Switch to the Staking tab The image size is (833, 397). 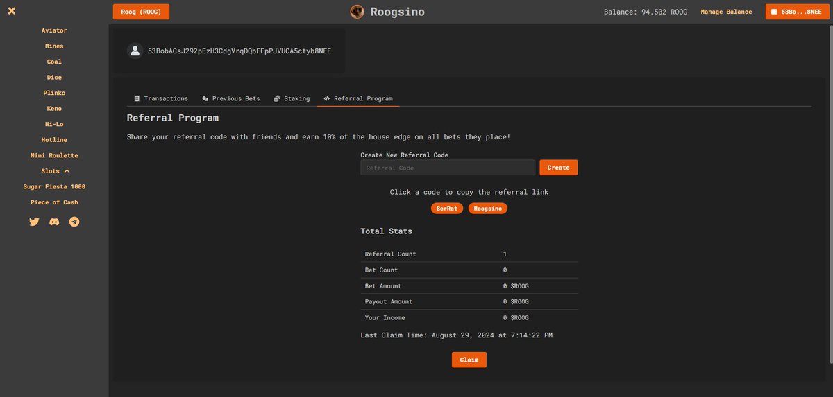292,98
